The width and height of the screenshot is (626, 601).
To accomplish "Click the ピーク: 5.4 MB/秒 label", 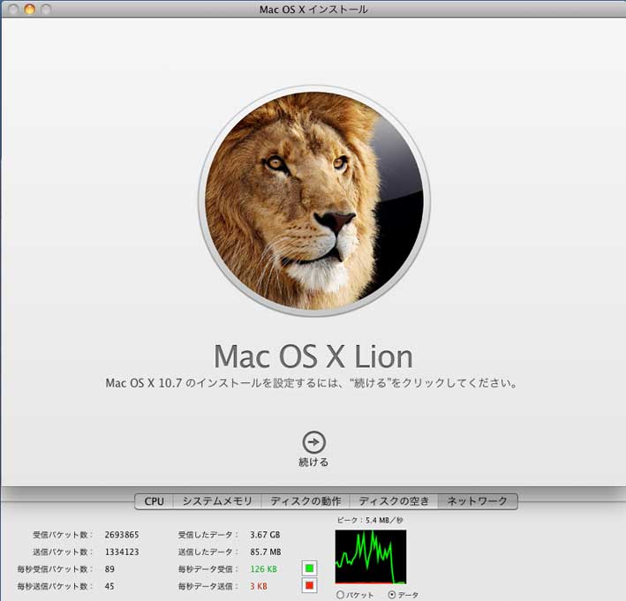I will point(370,520).
